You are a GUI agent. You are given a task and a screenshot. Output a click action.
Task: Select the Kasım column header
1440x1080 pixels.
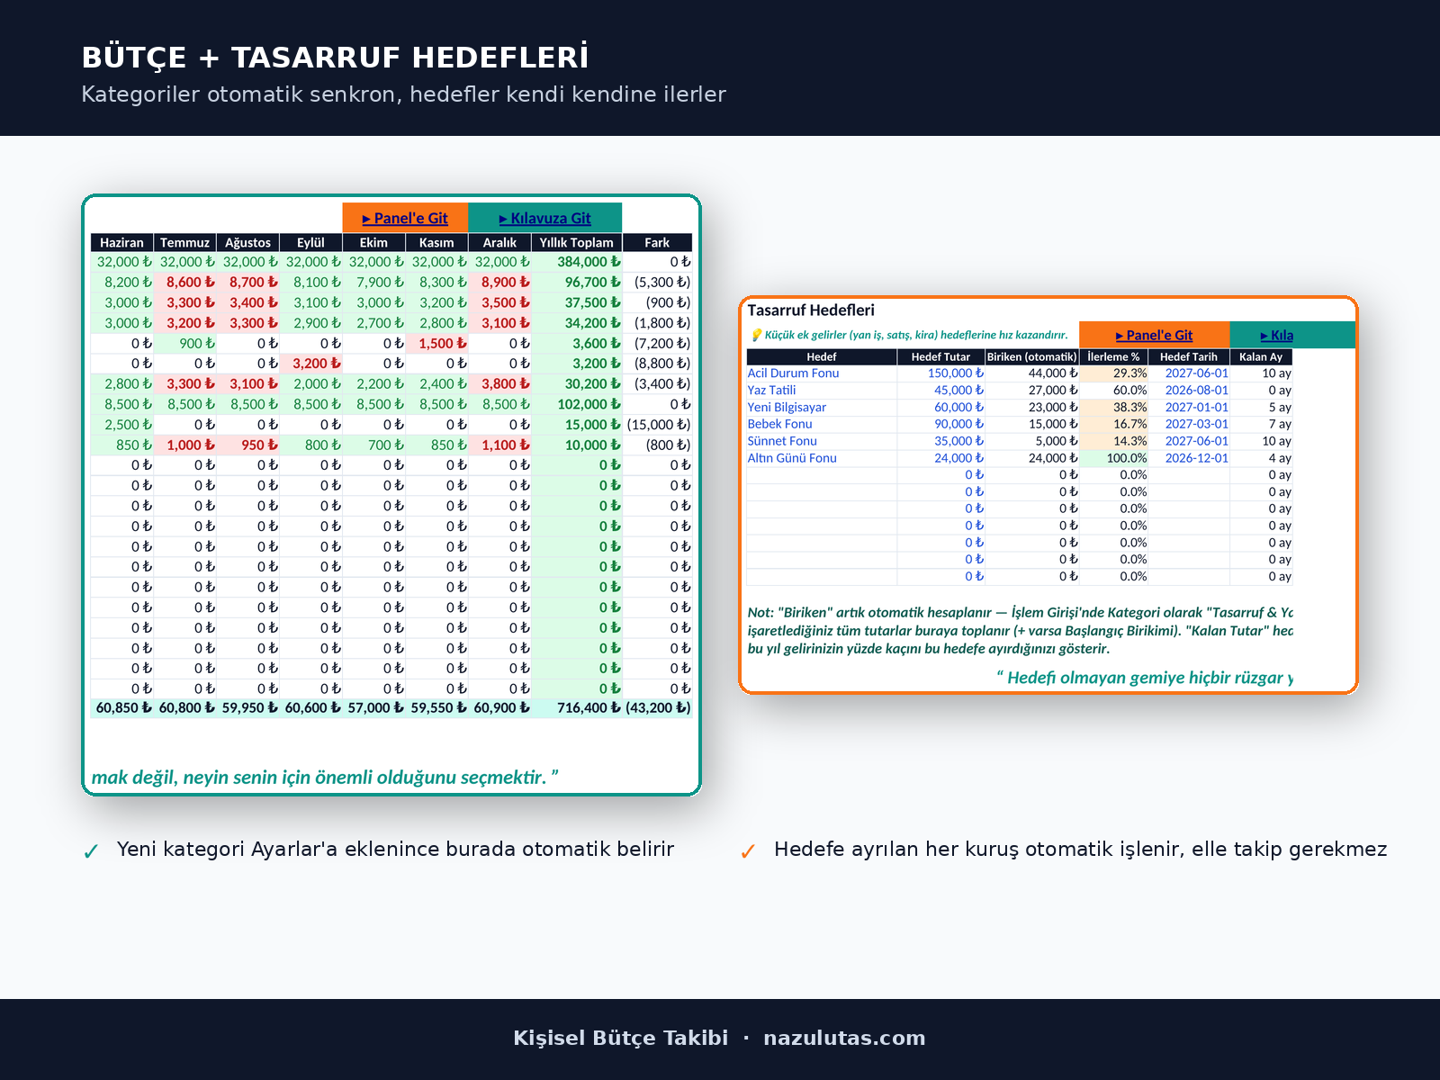[x=436, y=242]
